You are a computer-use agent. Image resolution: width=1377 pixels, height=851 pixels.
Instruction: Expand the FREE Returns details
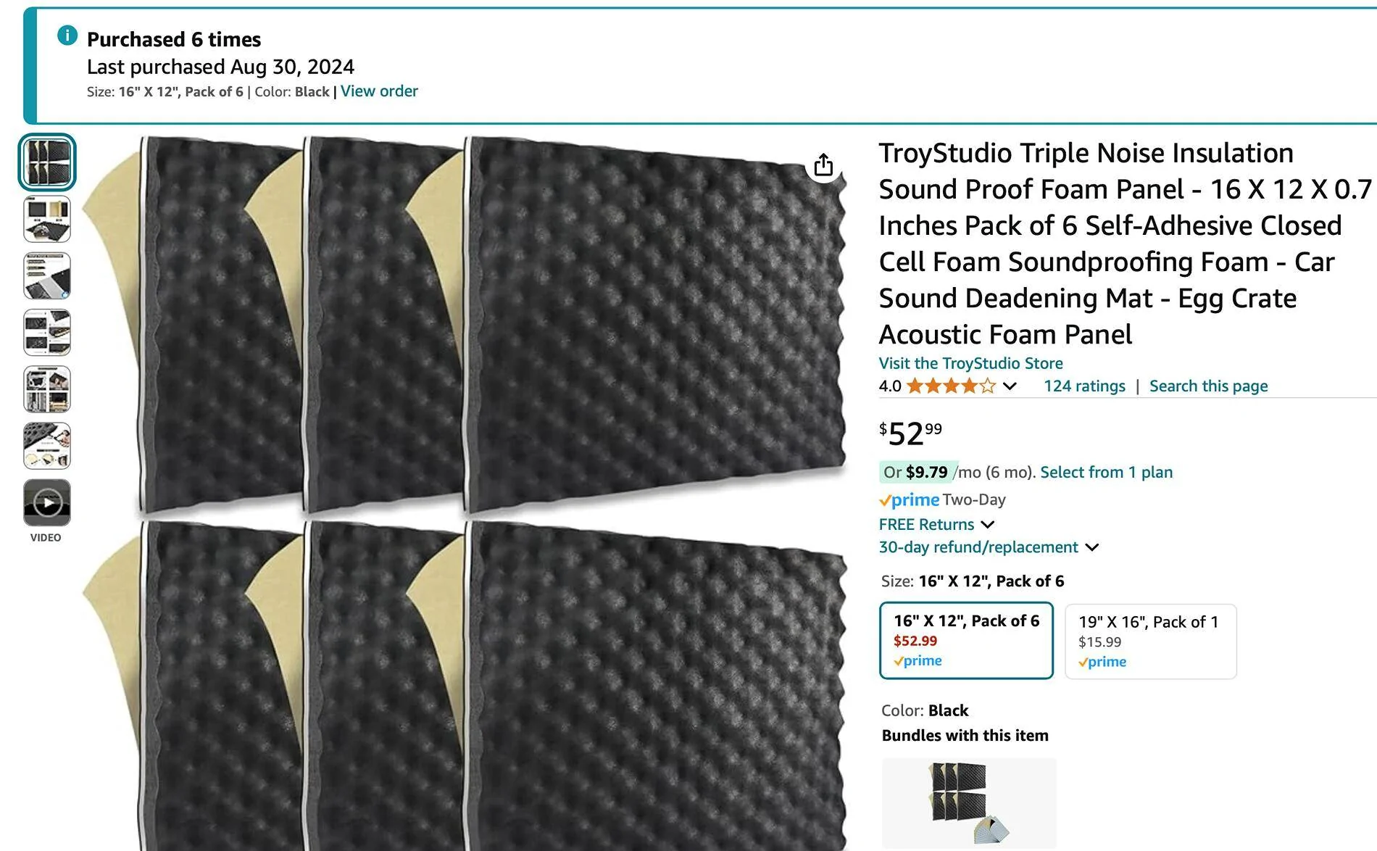936,524
